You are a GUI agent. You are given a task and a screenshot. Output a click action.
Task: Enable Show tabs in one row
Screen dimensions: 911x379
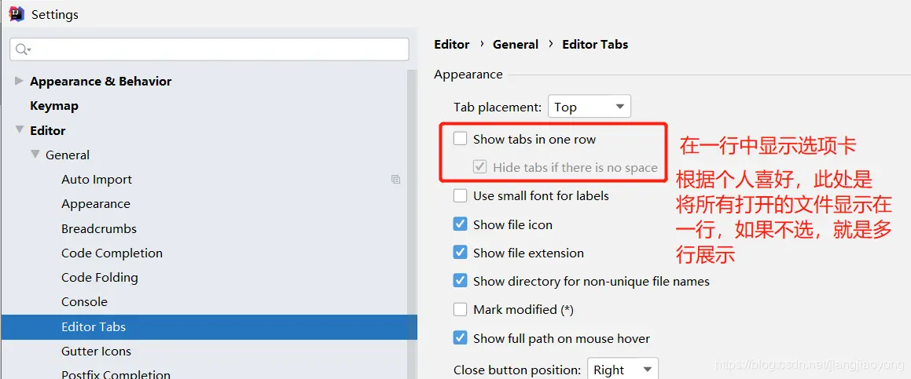461,139
